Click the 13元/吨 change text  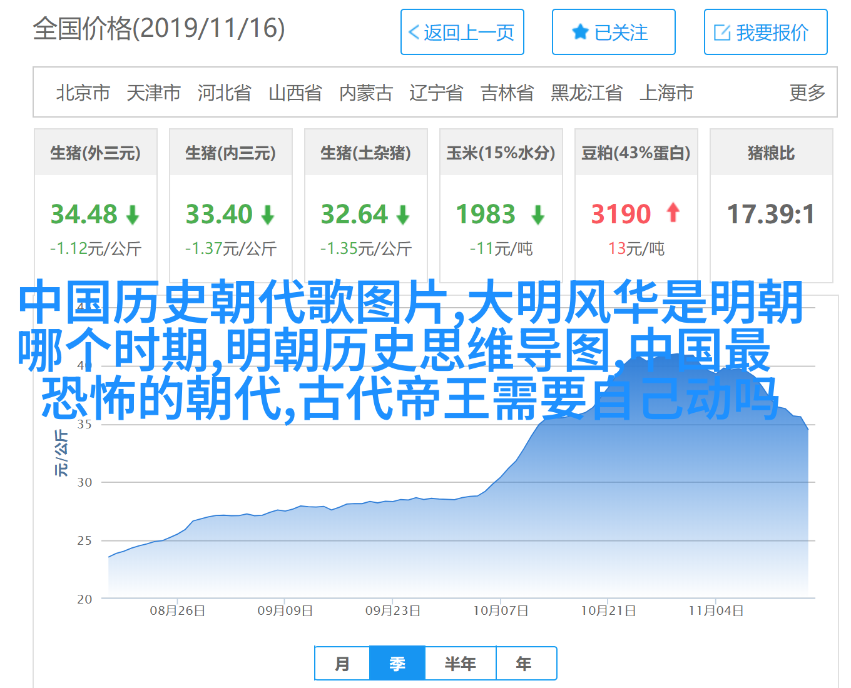636,248
